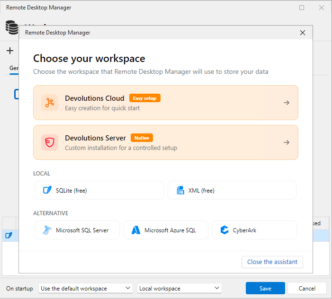Close the Choose your workspace dialog
The width and height of the screenshot is (332, 299).
[x=302, y=33]
